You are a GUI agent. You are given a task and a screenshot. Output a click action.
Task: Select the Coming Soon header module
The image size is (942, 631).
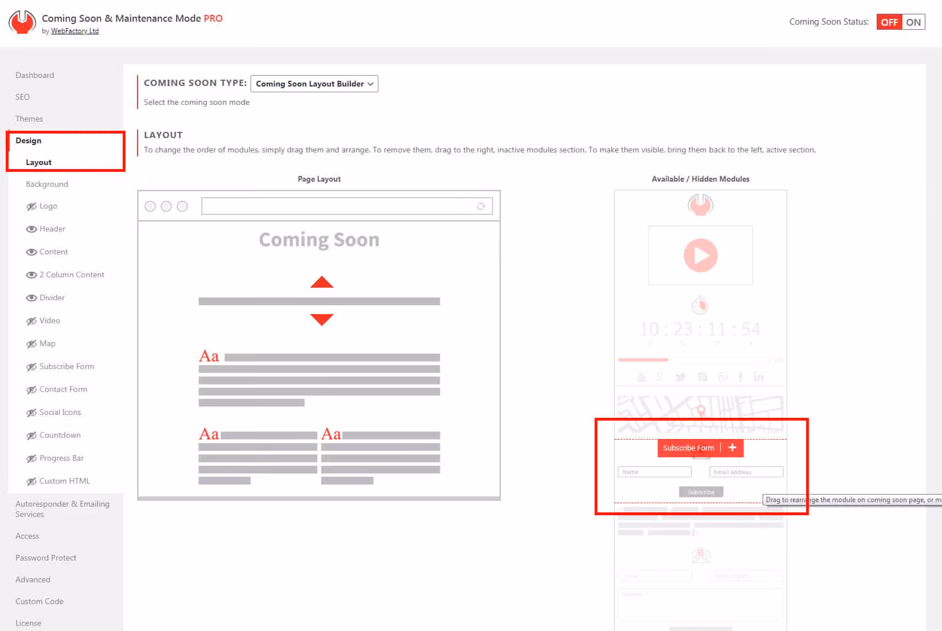(x=319, y=240)
